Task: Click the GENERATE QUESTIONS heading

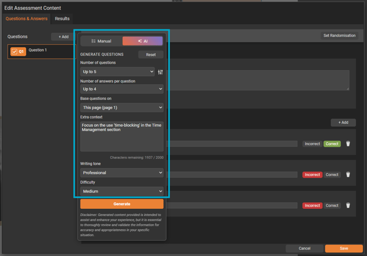Action: (x=102, y=54)
